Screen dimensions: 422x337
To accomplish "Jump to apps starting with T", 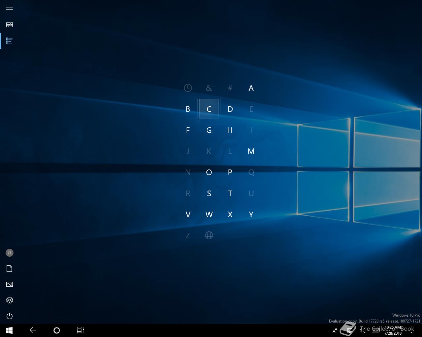I will (230, 193).
